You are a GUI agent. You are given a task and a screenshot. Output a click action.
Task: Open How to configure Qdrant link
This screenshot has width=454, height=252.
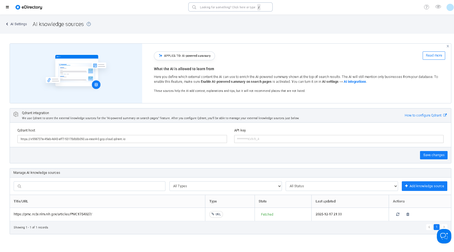tap(426, 115)
